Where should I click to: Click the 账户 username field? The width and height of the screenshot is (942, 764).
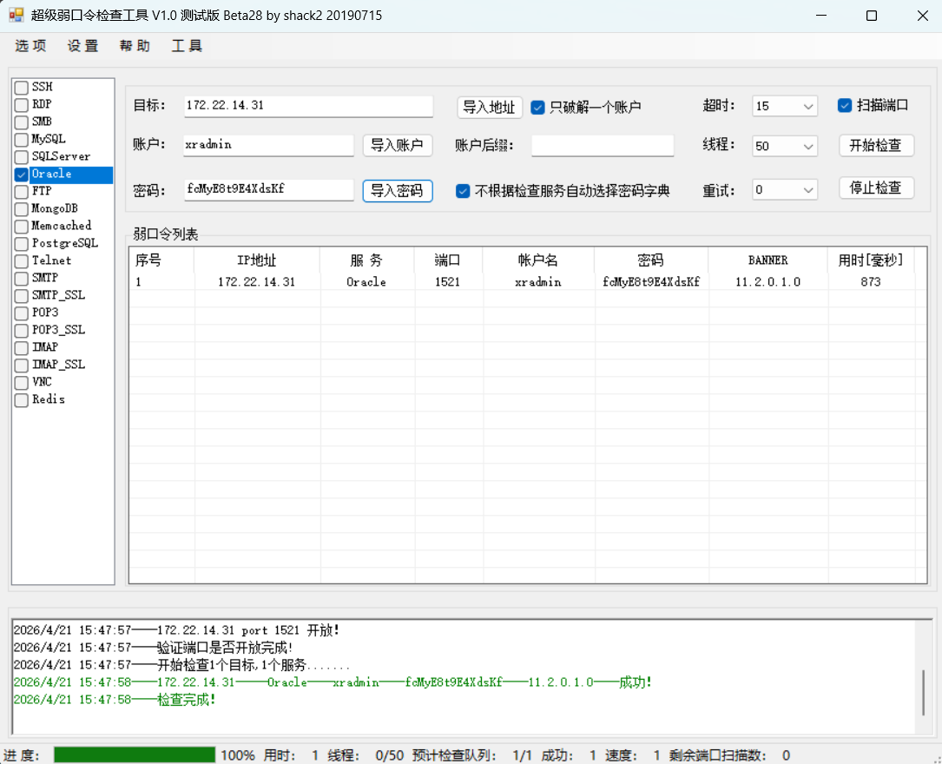(268, 145)
